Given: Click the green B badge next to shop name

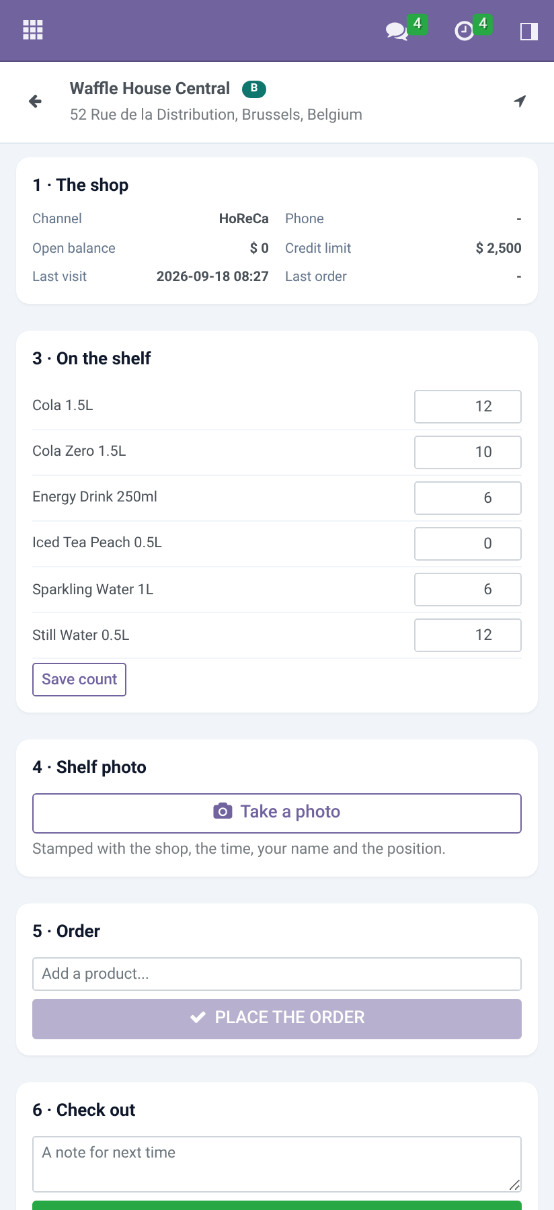Looking at the screenshot, I should (254, 89).
